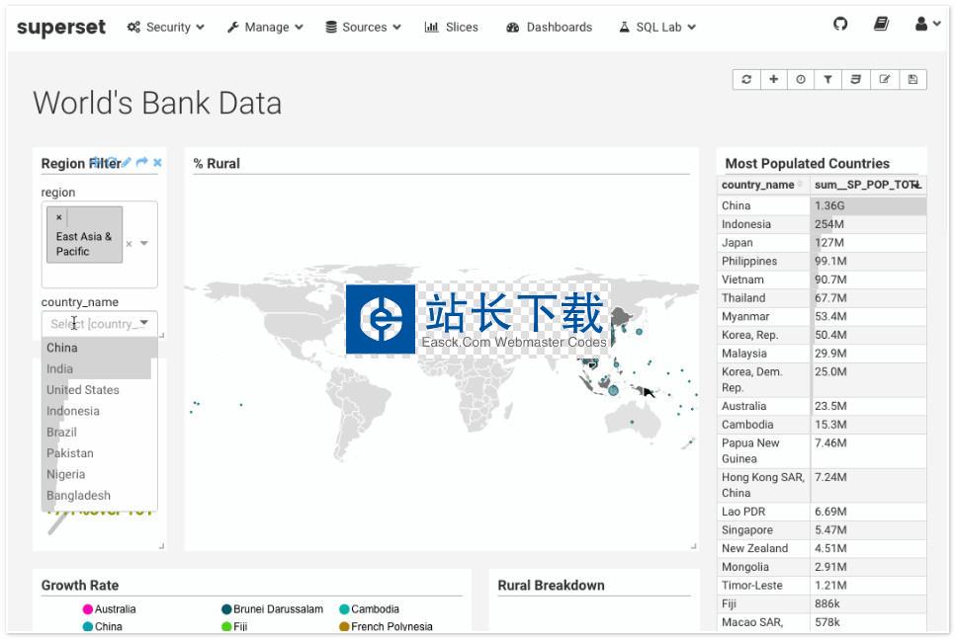Open the documentation book icon
The height and width of the screenshot is (639, 955).
(881, 25)
